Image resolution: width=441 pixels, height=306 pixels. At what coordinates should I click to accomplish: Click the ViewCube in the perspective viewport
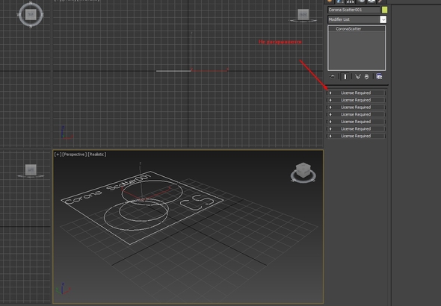303,172
